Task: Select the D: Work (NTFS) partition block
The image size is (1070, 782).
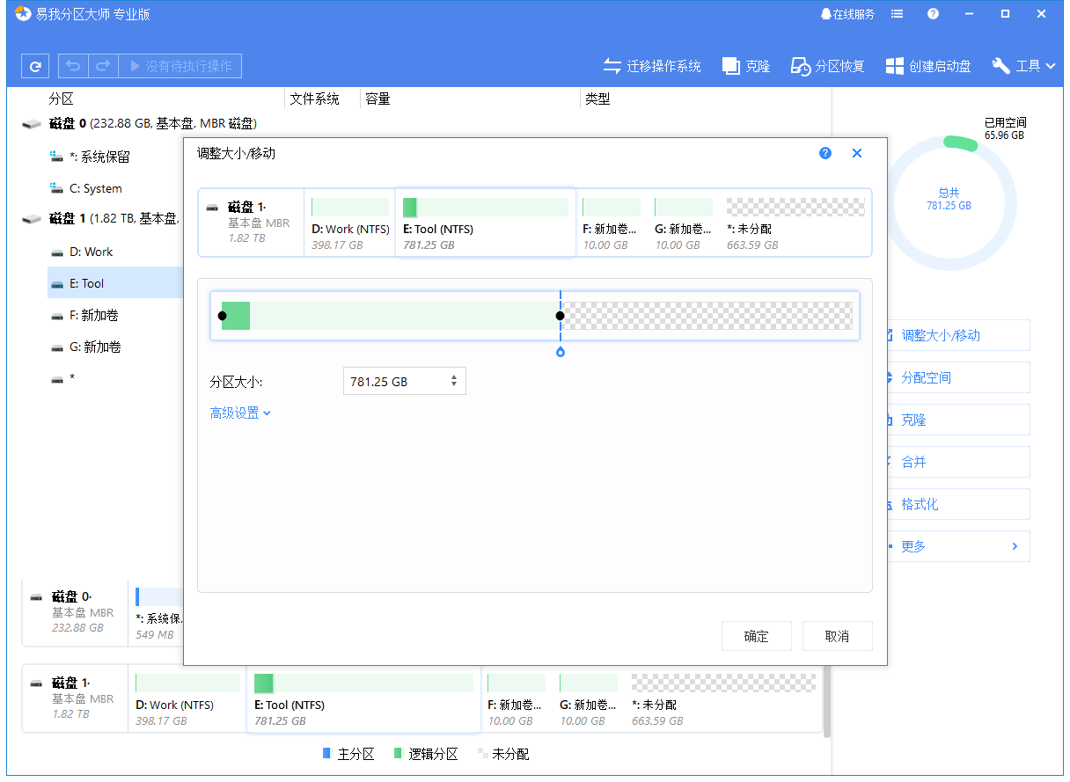Action: coord(349,222)
